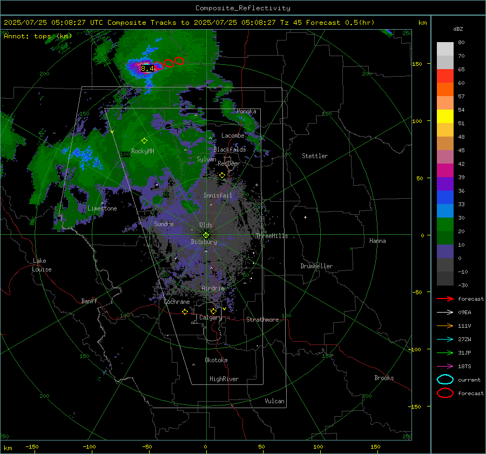
Task: Click the Ponoka city label
Action: click(x=246, y=111)
